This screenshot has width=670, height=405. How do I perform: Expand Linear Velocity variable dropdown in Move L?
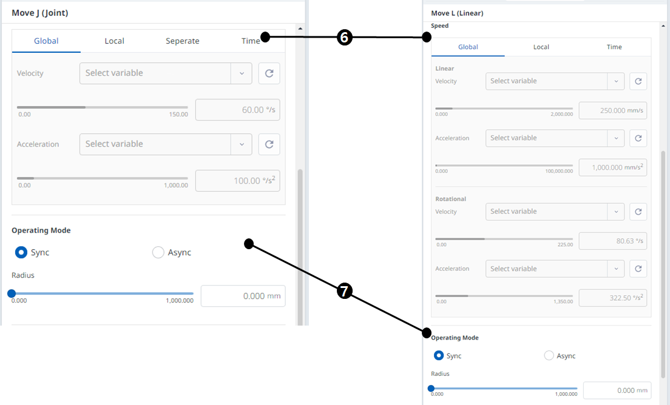coord(615,81)
